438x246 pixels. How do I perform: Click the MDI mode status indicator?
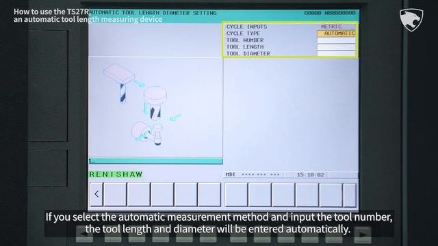point(231,175)
